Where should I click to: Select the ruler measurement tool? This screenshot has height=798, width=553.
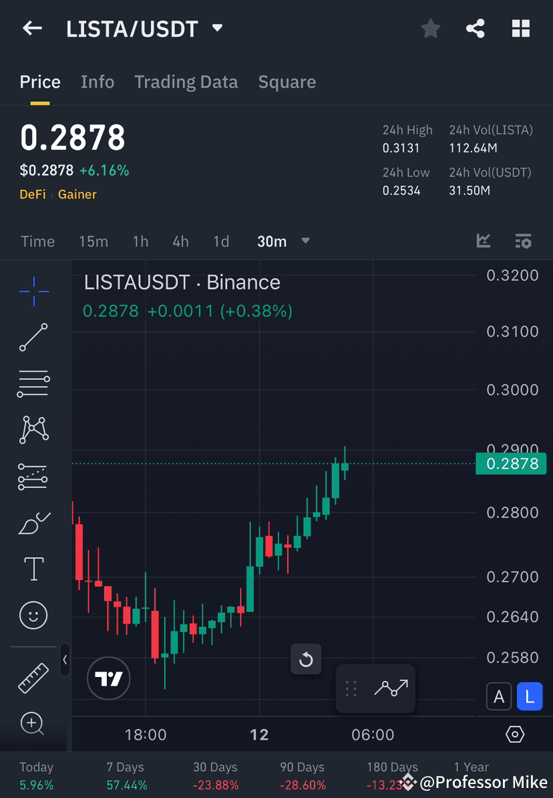33,677
